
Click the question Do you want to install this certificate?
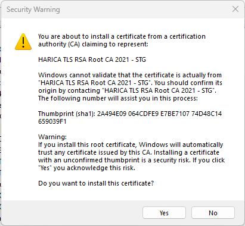click(x=96, y=183)
